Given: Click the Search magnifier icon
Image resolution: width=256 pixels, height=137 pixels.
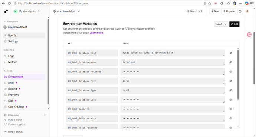Looking at the screenshot, I should pos(188,11).
